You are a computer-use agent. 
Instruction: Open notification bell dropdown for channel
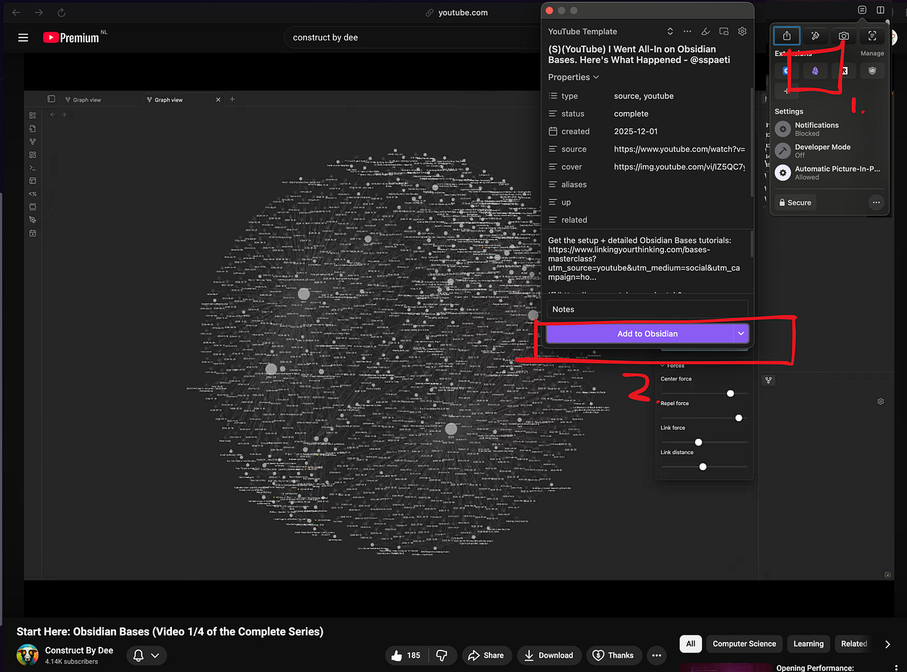146,655
